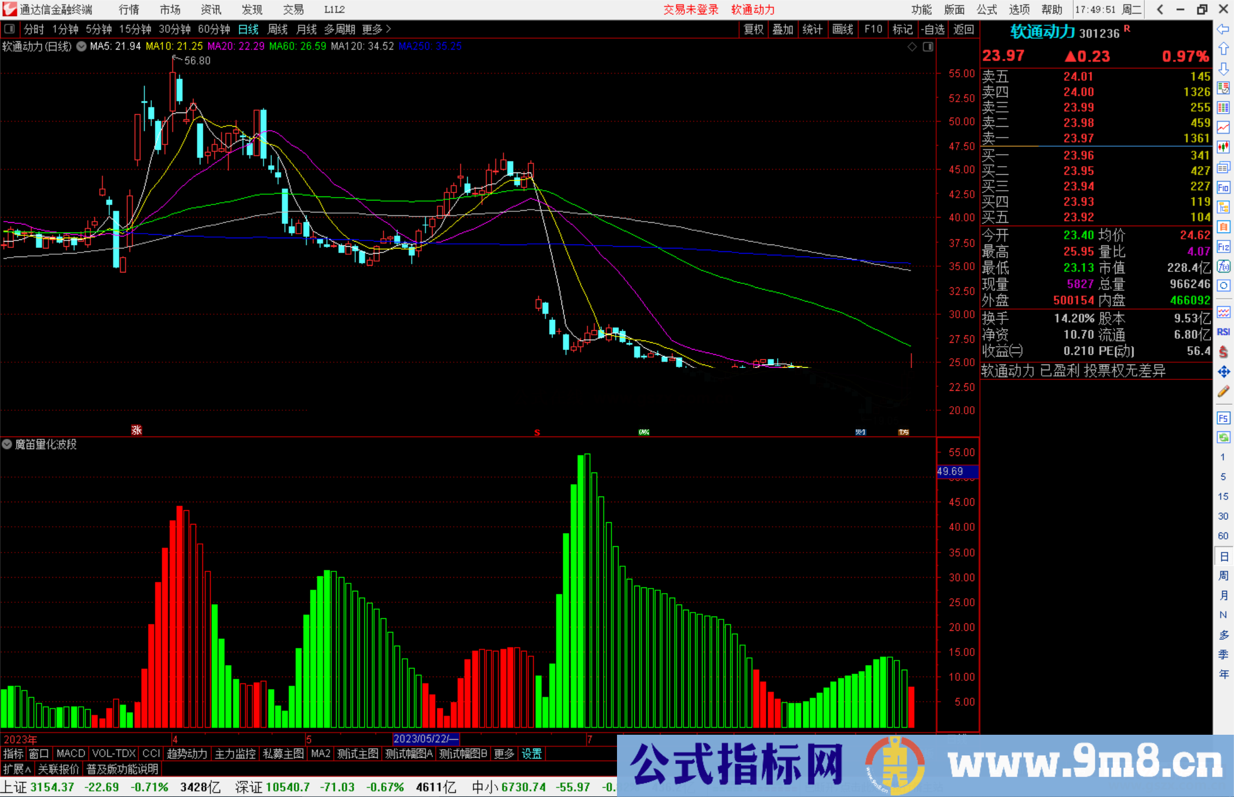Toggle 复权 price adjustment in the chart toolbar
1234x797 pixels.
753,29
